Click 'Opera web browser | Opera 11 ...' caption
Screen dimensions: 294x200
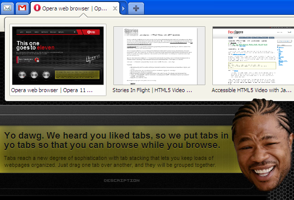52,90
